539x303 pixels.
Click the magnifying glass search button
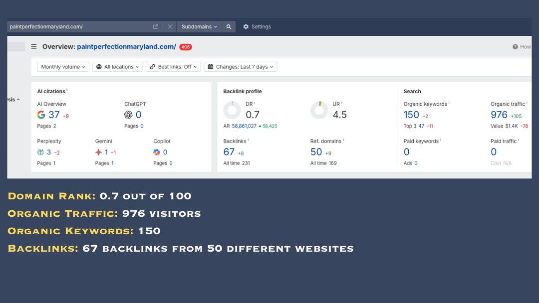[x=229, y=27]
